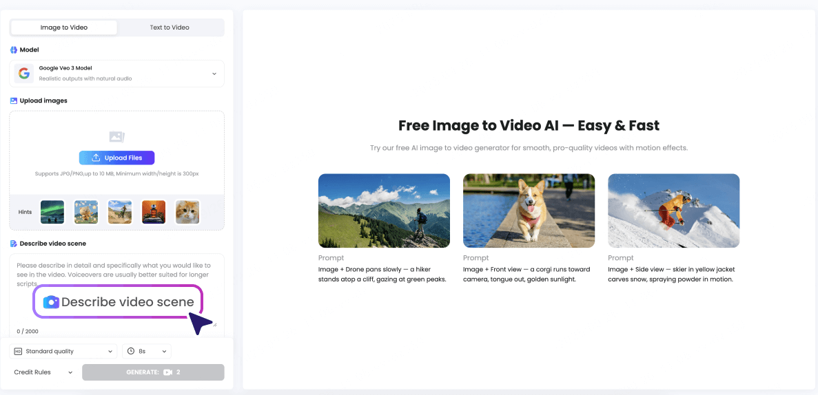The image size is (818, 395).
Task: Click the Google logo in model selector
Action: pos(24,73)
